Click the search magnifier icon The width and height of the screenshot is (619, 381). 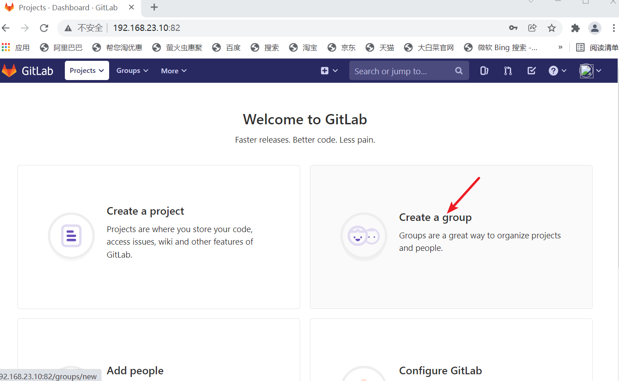458,71
